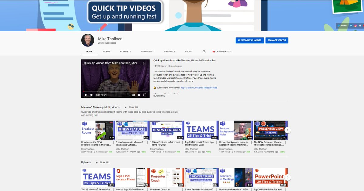Open the Microsoft Teams quick tip videos heading
Image resolution: width=364 pixels, height=191 pixels.
(100, 107)
